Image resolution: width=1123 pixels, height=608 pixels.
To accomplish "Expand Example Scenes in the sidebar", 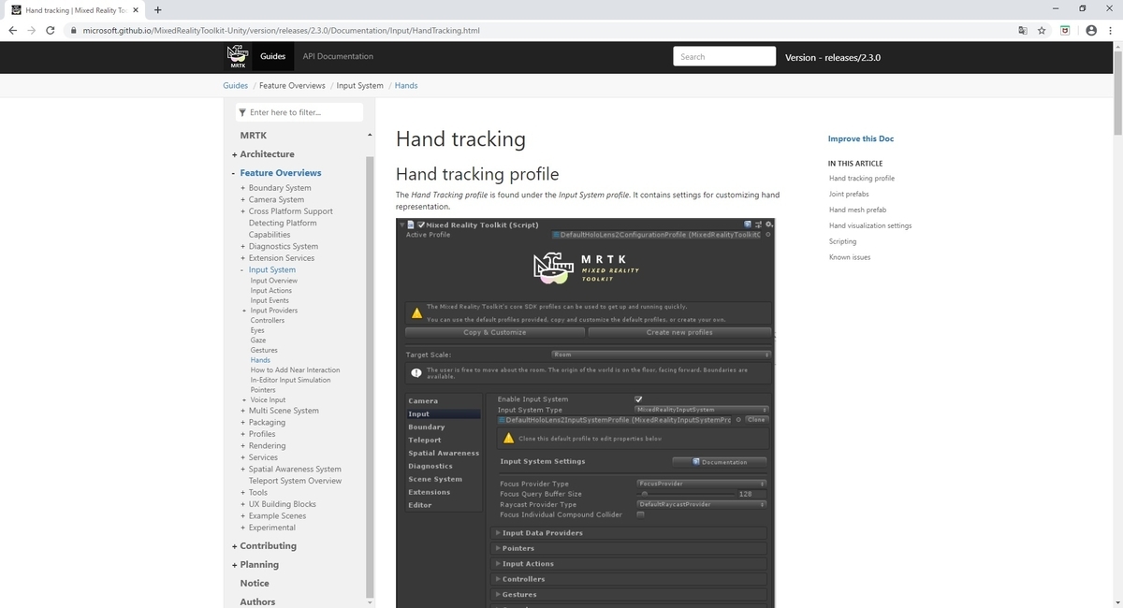I will tap(242, 516).
